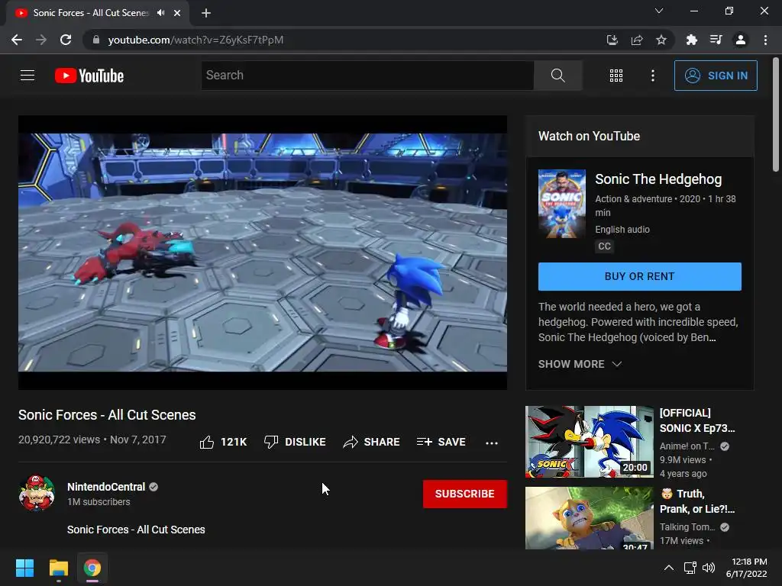Viewport: 782px width, 586px height.
Task: Click Chrome icon in the taskbar
Action: pos(92,568)
